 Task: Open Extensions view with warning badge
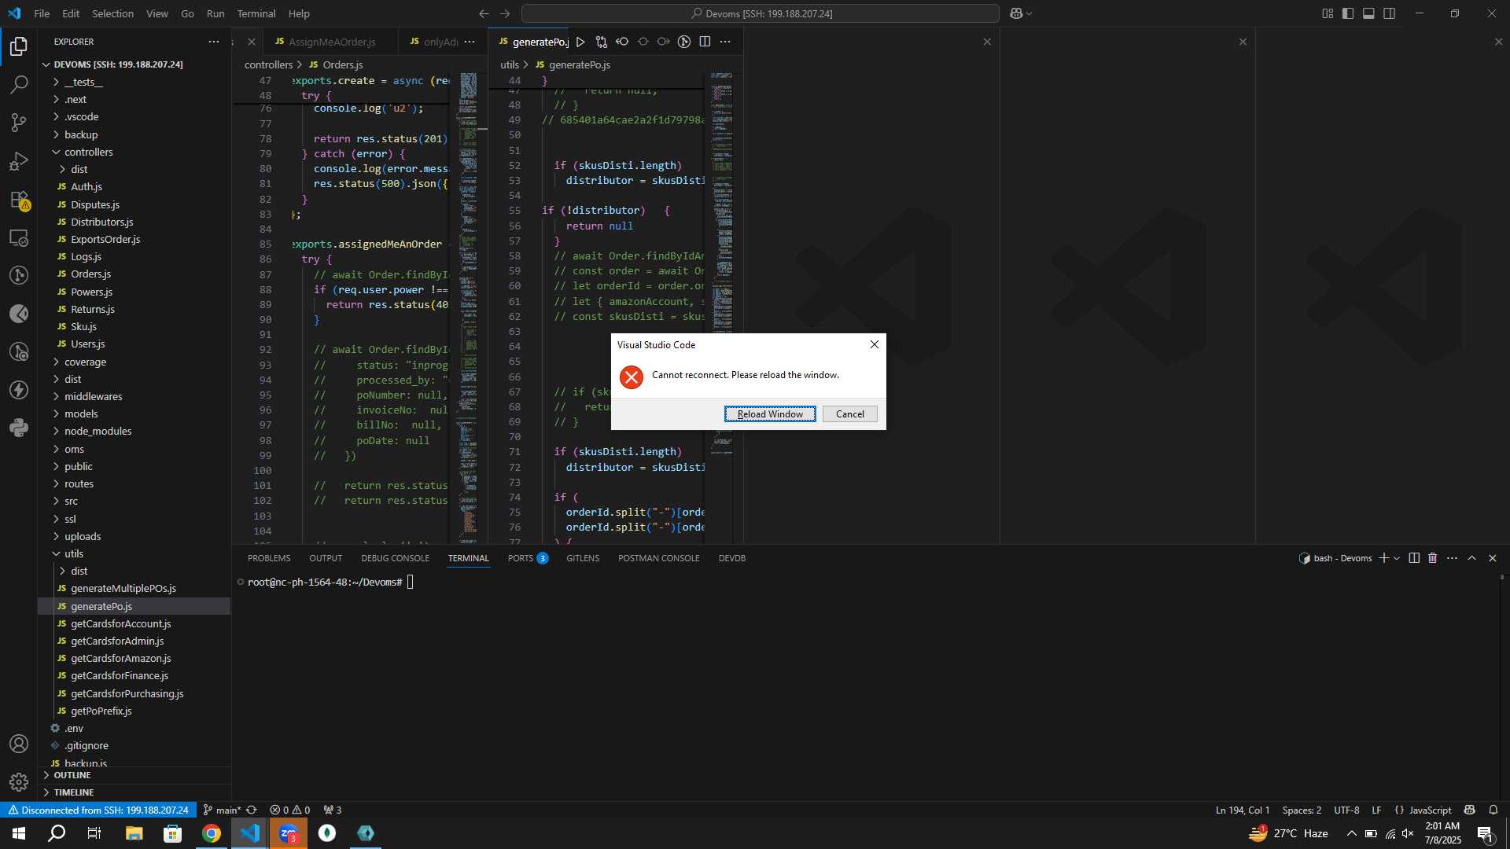tap(19, 200)
